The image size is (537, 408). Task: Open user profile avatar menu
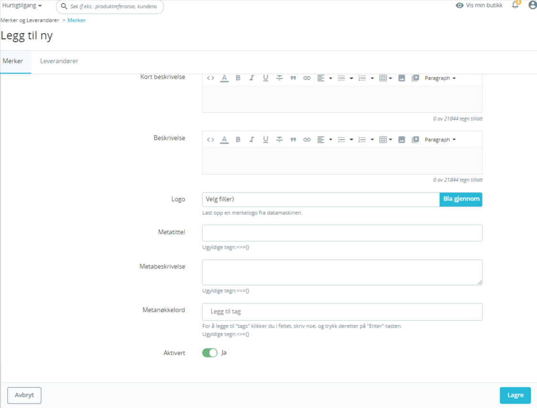tap(533, 5)
